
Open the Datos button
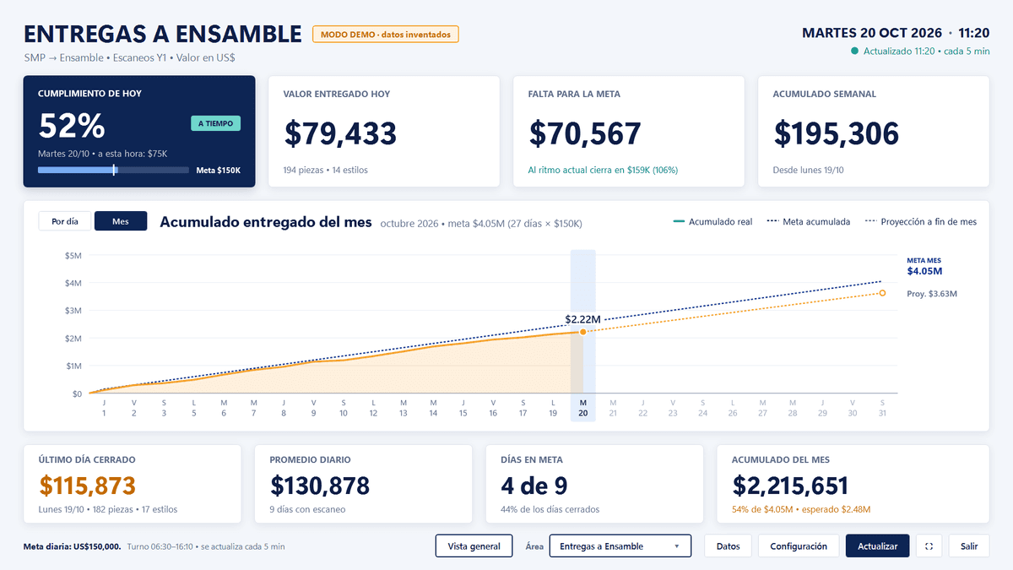point(728,546)
